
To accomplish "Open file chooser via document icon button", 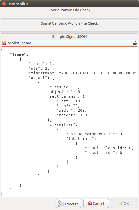I will click(134, 43).
